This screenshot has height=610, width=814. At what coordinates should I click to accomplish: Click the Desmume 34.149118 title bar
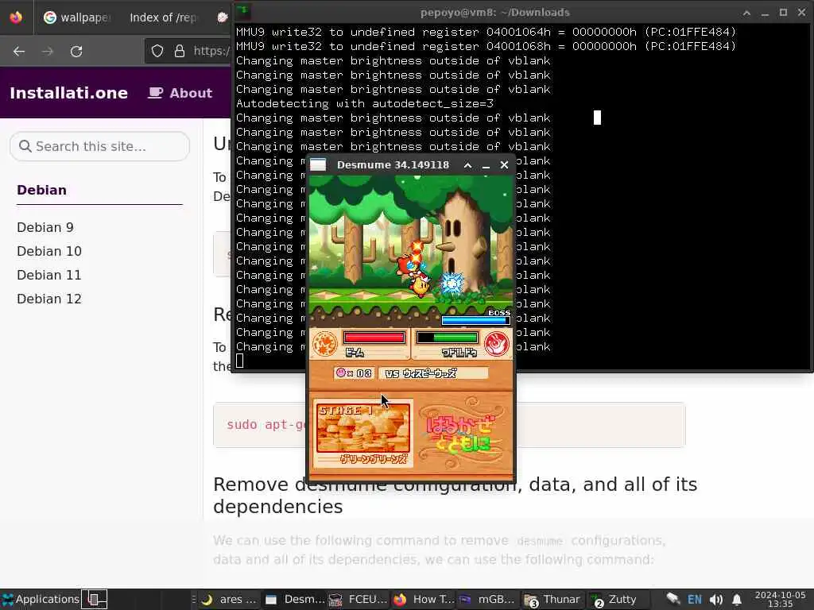coord(393,165)
